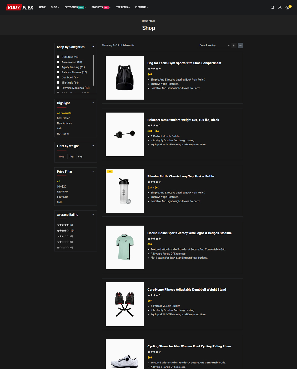Open the Top Deals menu
The width and height of the screenshot is (297, 369).
123,7
